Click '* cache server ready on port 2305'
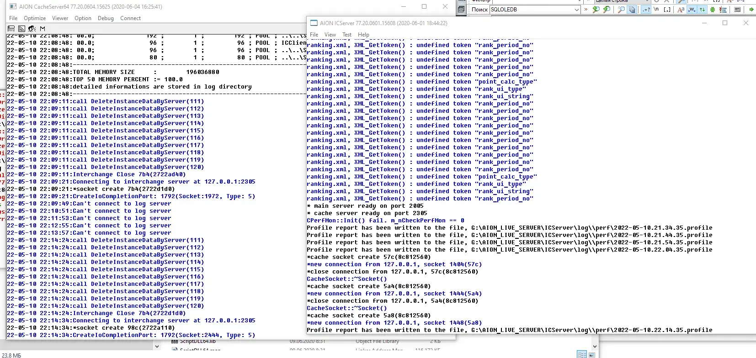 click(367, 213)
